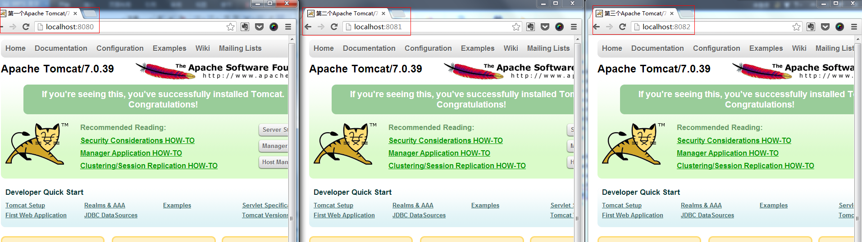
Task: Click round color icon in localhost:8082 window
Action: 839,27
